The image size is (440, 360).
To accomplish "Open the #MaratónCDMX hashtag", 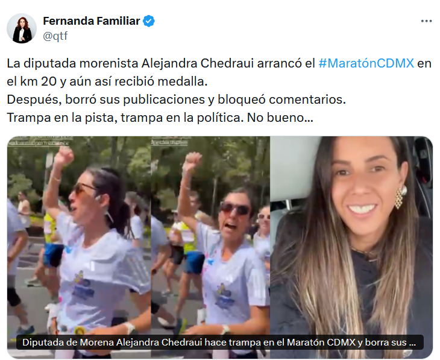I will click(x=366, y=63).
